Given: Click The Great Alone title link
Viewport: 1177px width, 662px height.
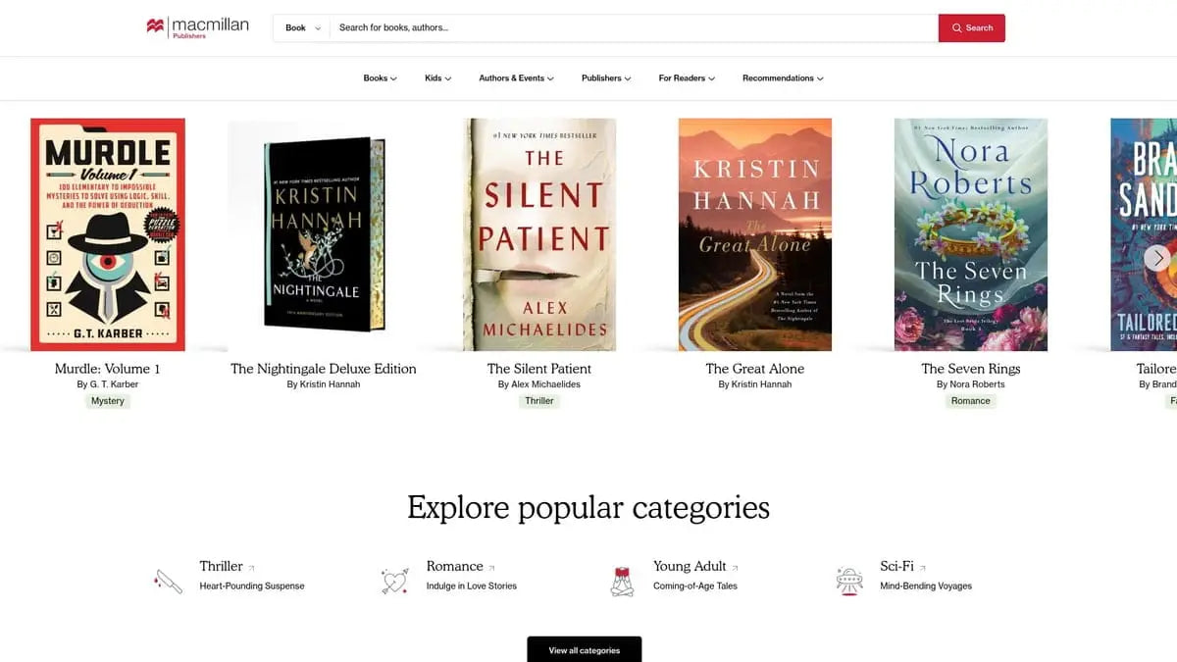Looking at the screenshot, I should pyautogui.click(x=755, y=369).
